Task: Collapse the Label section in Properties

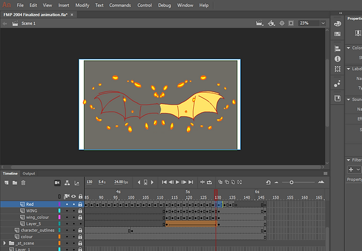Action: (349, 69)
